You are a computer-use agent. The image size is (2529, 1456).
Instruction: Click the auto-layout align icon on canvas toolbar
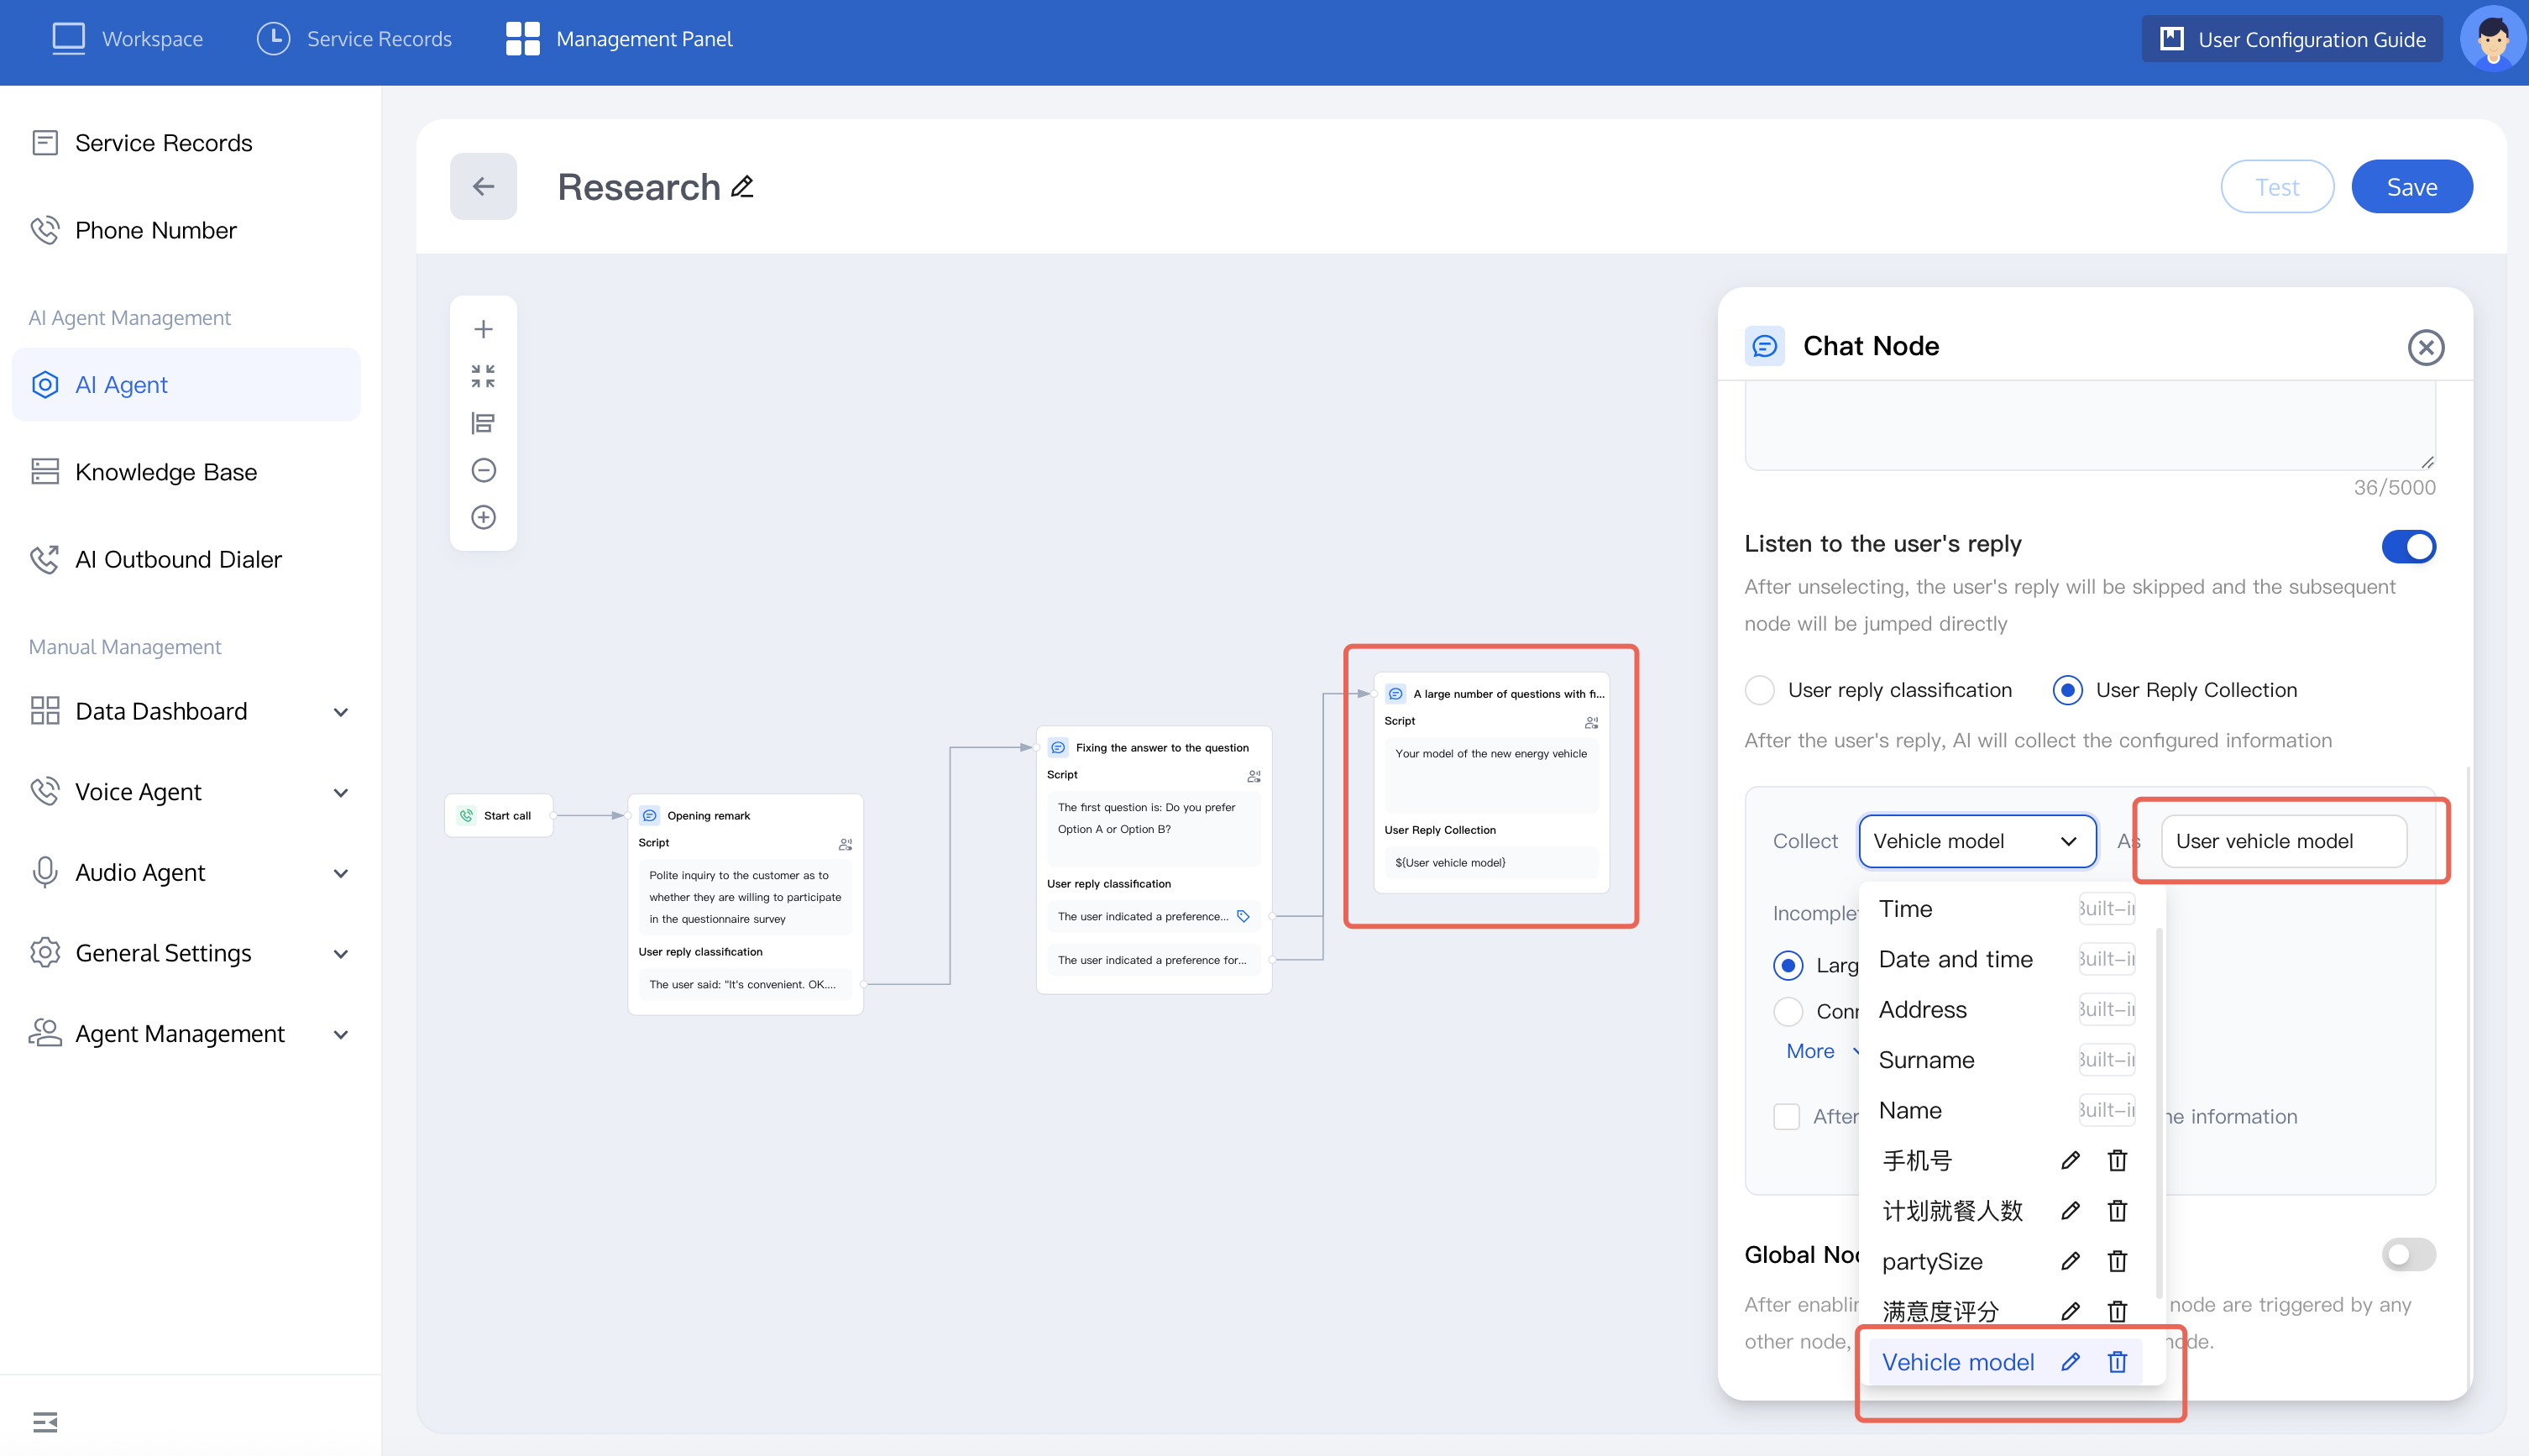[483, 423]
